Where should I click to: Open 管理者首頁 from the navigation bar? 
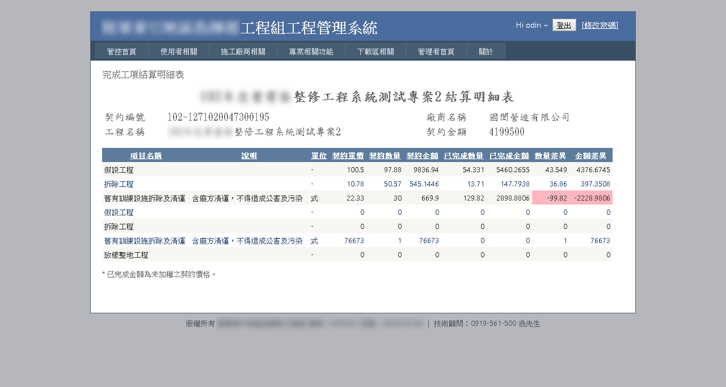coord(436,52)
